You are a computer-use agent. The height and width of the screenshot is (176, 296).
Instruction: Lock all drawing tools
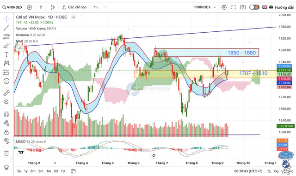[6, 132]
